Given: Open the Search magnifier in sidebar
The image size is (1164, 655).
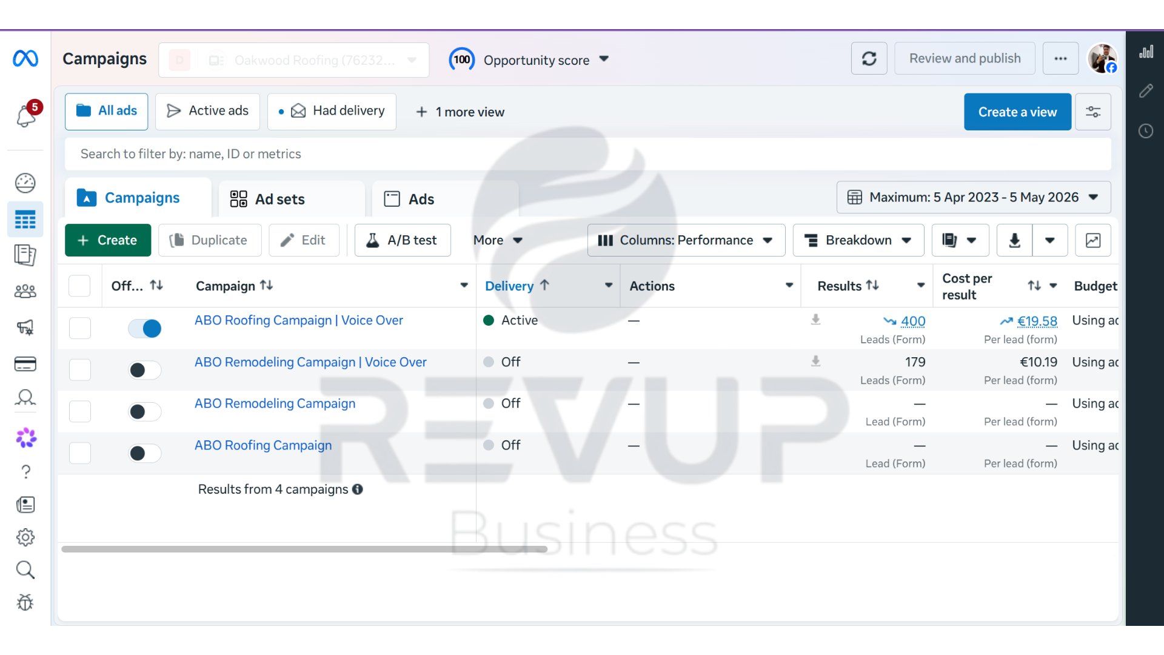Looking at the screenshot, I should click(x=25, y=570).
